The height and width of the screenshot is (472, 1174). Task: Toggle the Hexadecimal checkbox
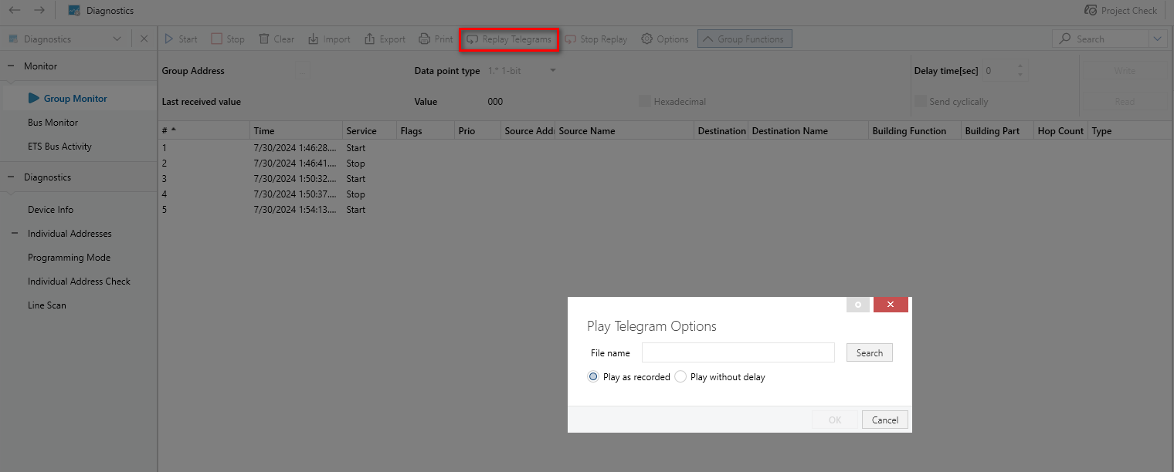coord(644,102)
